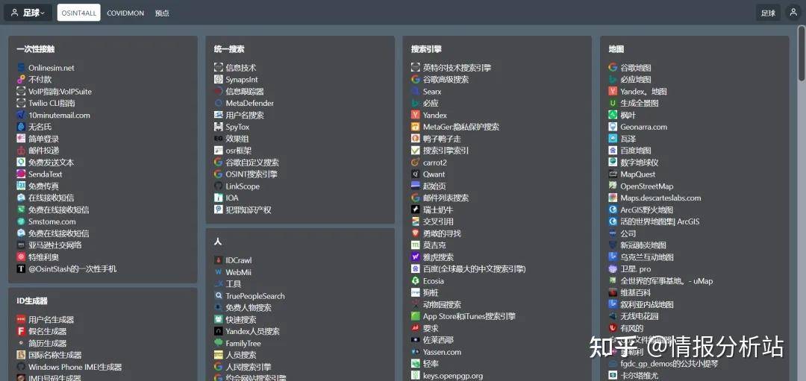Click the WebMii icon
This screenshot has height=381, width=806.
pos(218,272)
